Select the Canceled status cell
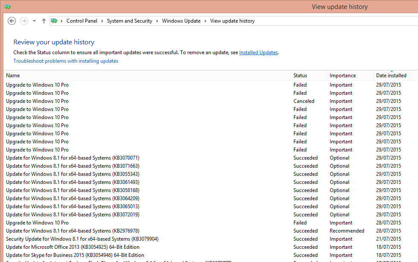This screenshot has width=418, height=262. pos(304,101)
